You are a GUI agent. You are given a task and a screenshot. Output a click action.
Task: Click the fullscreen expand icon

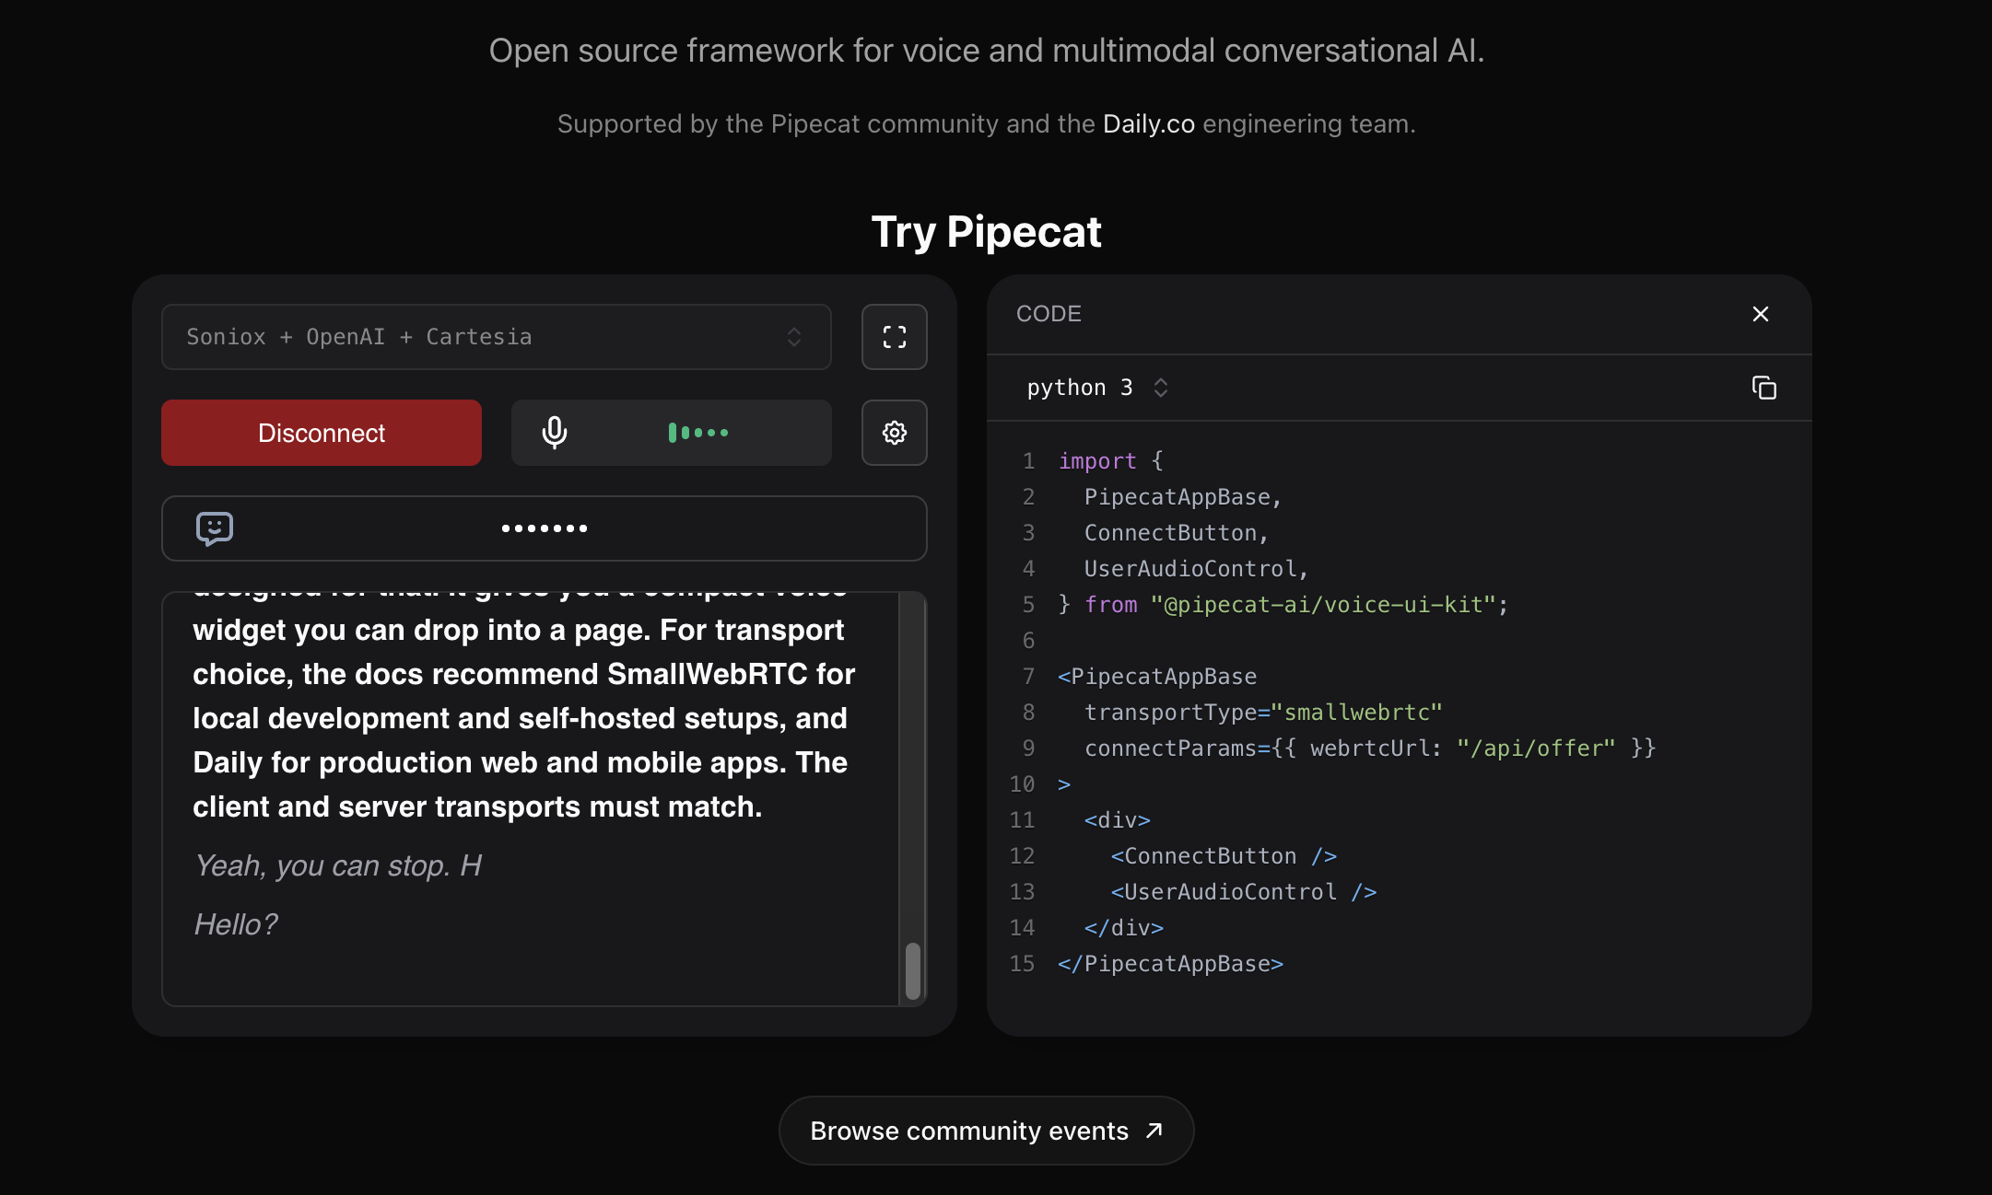tap(894, 337)
